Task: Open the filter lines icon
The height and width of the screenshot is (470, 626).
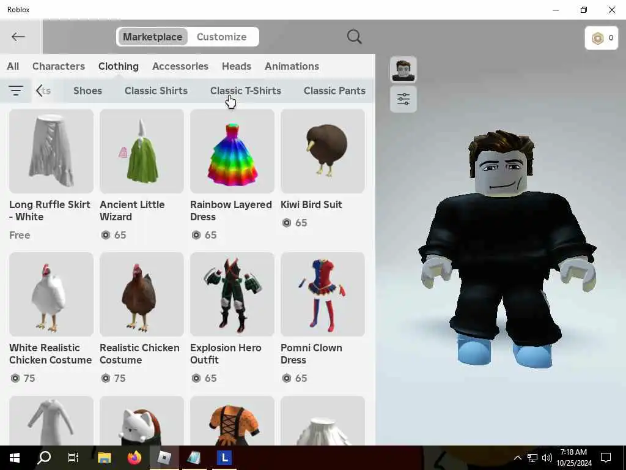Action: coord(15,91)
